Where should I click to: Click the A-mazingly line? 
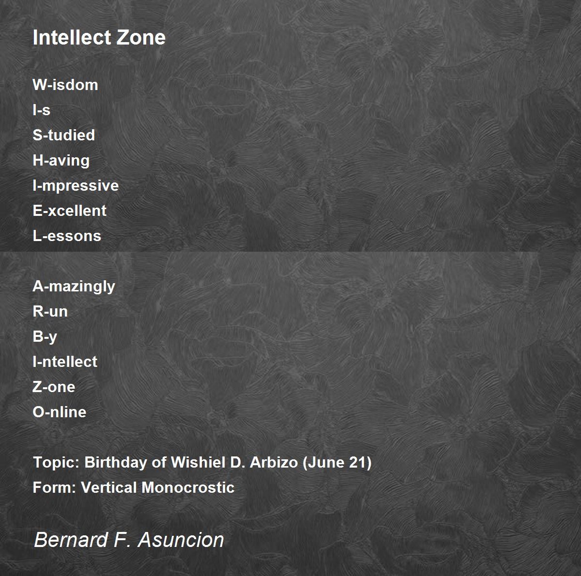pos(74,286)
